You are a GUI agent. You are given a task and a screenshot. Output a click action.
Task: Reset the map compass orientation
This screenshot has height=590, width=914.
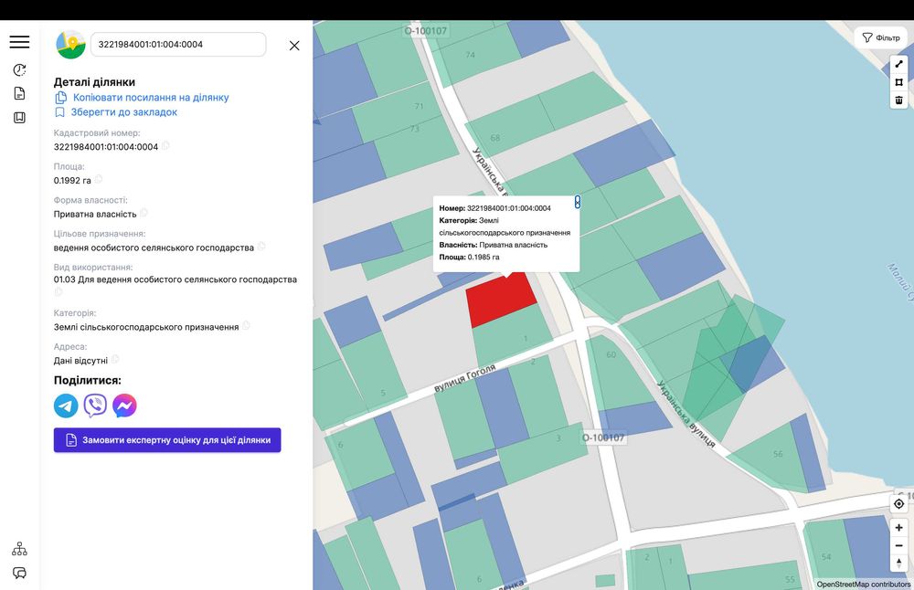coord(898,564)
